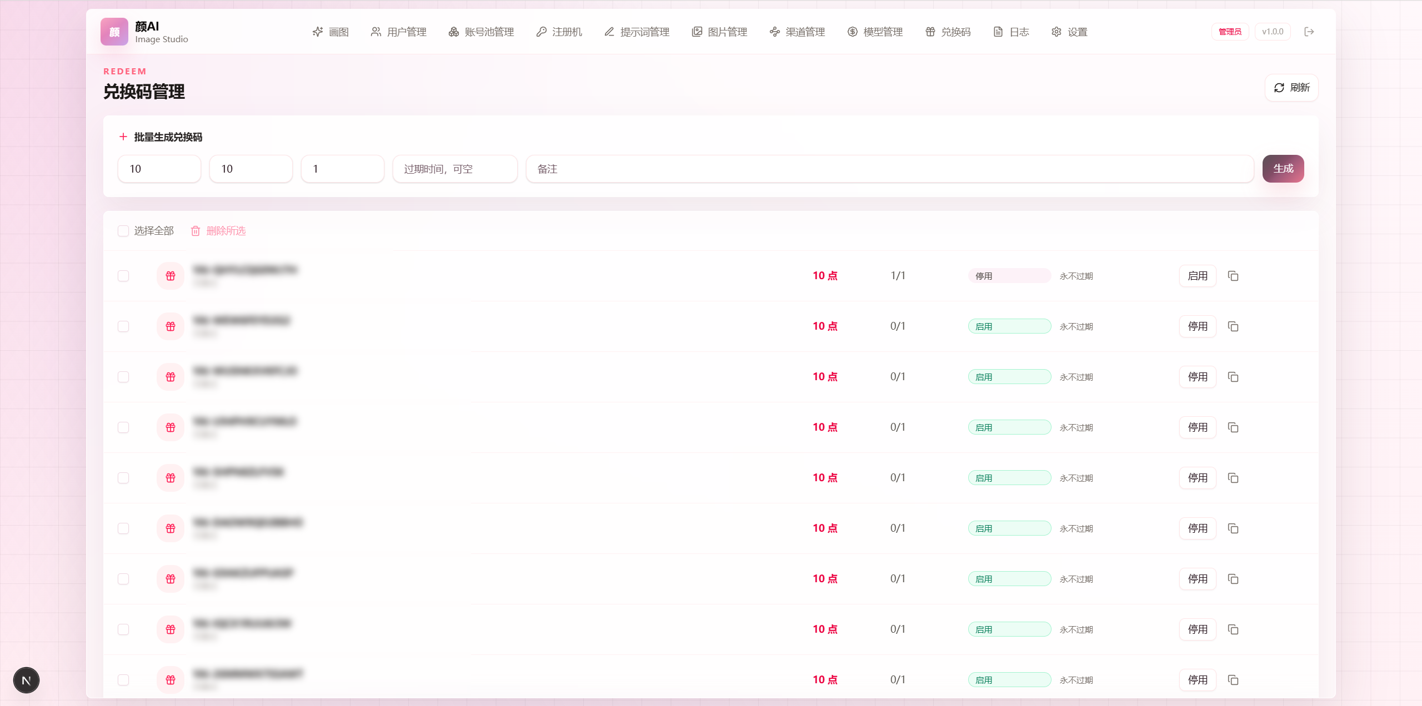Screen dimensions: 1422x706
Task: Tick the checkbox in the sixth code row
Action: tap(123, 528)
